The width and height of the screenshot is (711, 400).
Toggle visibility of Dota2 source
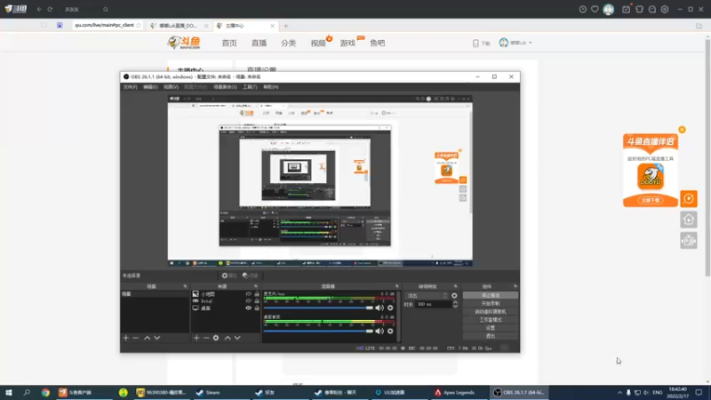pos(248,300)
